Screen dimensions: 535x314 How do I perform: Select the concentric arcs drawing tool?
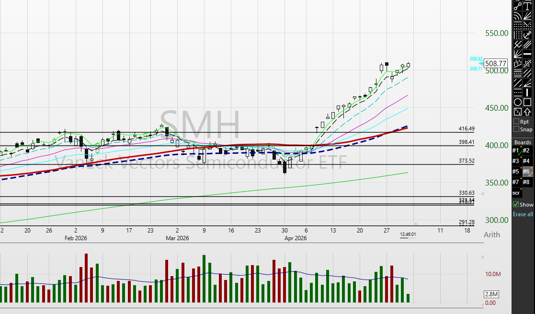[x=518, y=16]
